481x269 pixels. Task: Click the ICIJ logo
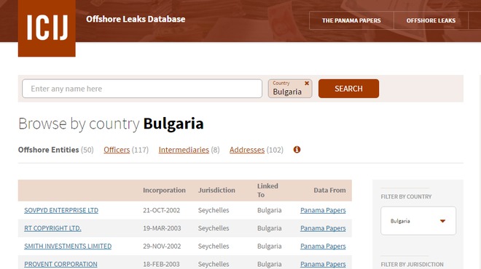[x=47, y=28]
